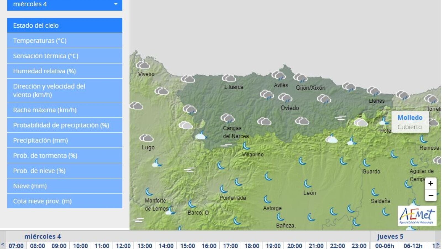
Task: Select Precipitación (mm) layer
Action: point(65,140)
